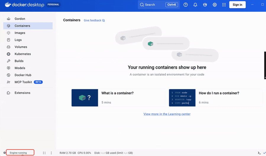Click the Docker Hub icon
Viewport: 266px width, 156px height.
click(x=9, y=75)
